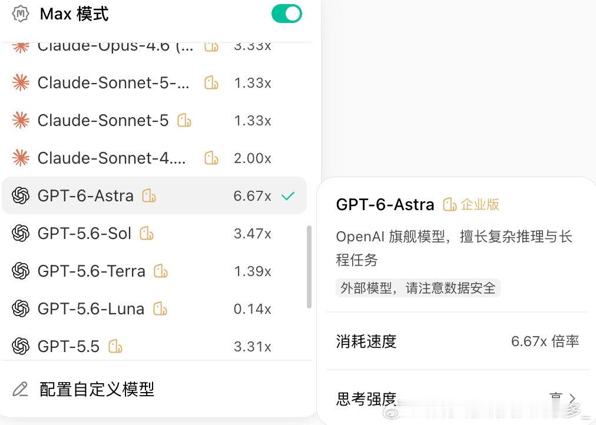Click the 1.39x rate for GPT-5.6-Terra

point(253,271)
